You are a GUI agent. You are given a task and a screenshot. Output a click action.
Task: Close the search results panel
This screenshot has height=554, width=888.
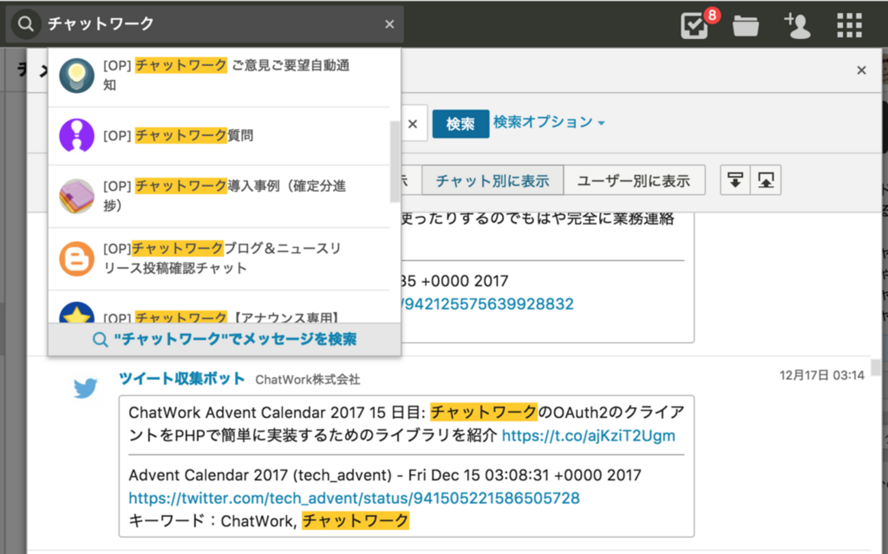[861, 70]
